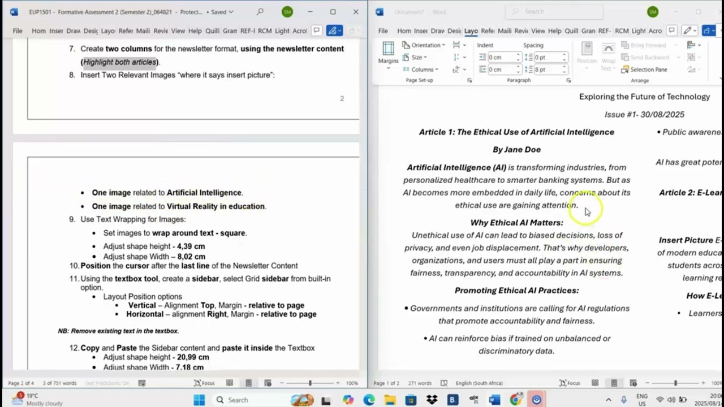Click the Indent Left value field
The image size is (724, 407).
click(x=501, y=57)
